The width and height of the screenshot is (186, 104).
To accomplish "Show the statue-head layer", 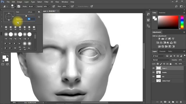I will (x=153, y=81).
